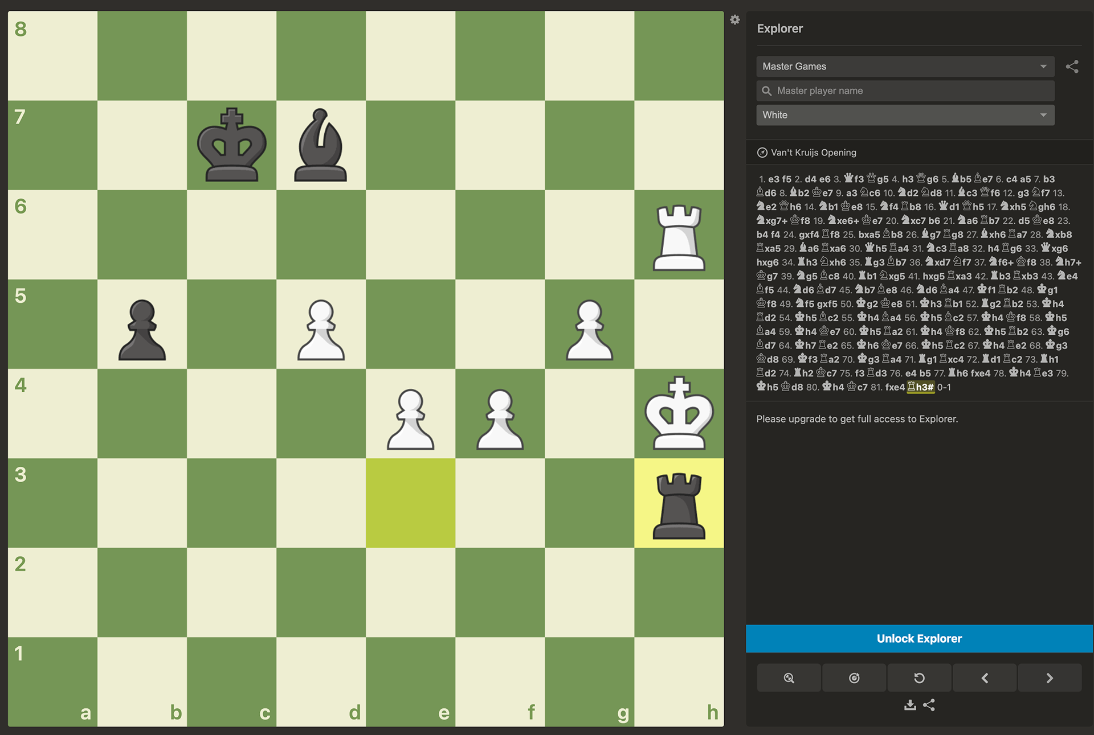Select the black pawn on b5
Image resolution: width=1094 pixels, height=735 pixels.
(142, 330)
